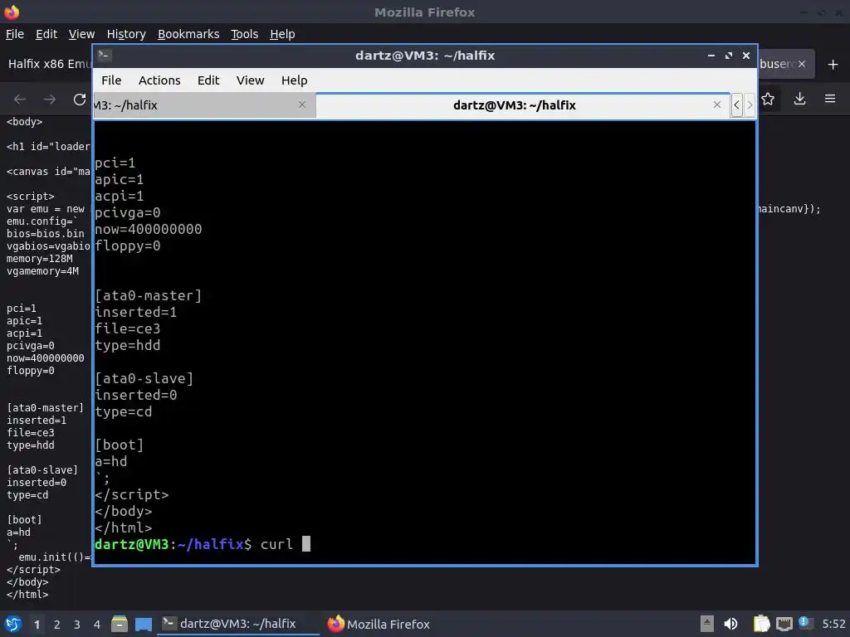850x637 pixels.
Task: Click the show desktop taskbar icon
Action: click(144, 624)
